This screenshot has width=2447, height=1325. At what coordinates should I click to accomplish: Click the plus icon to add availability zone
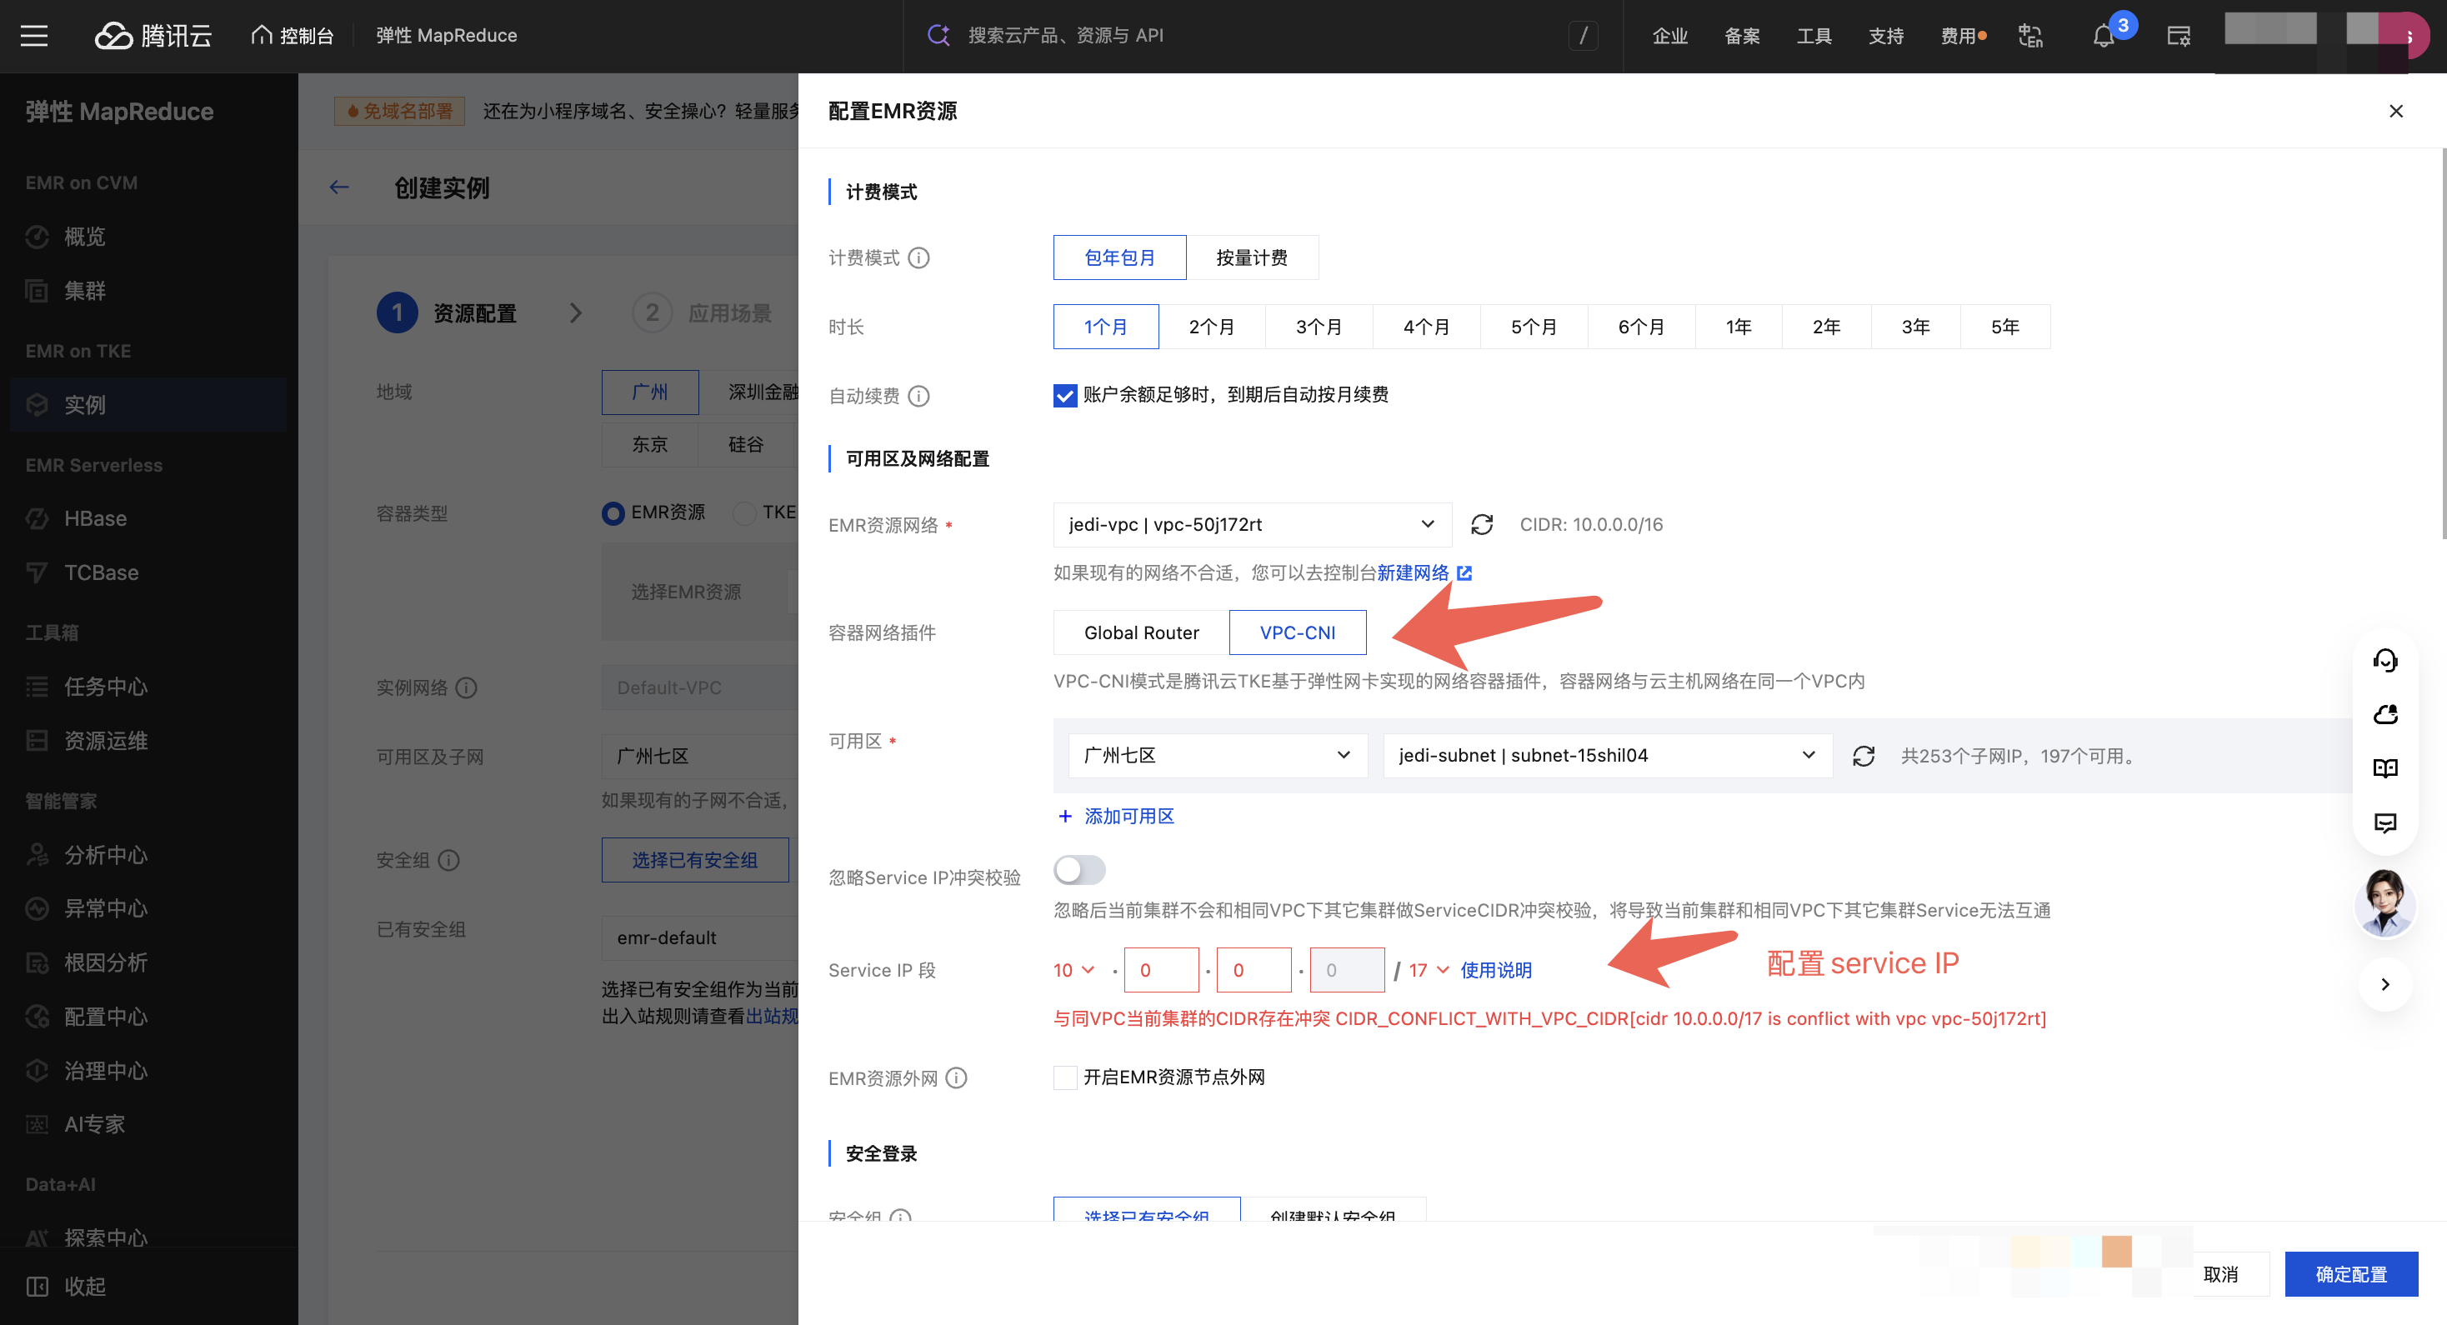(1065, 816)
